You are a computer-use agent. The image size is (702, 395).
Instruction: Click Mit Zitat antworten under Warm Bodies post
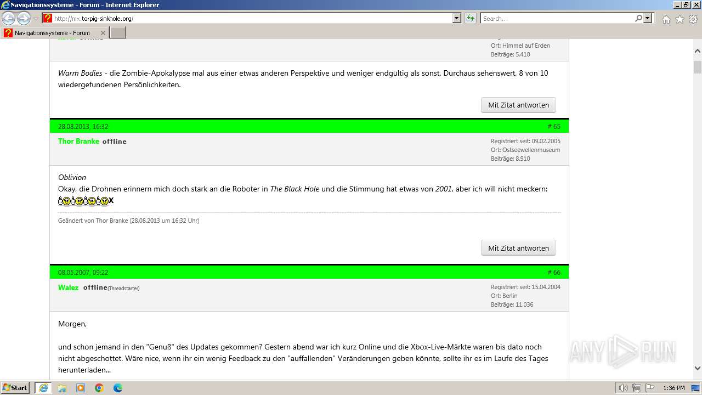click(x=518, y=105)
